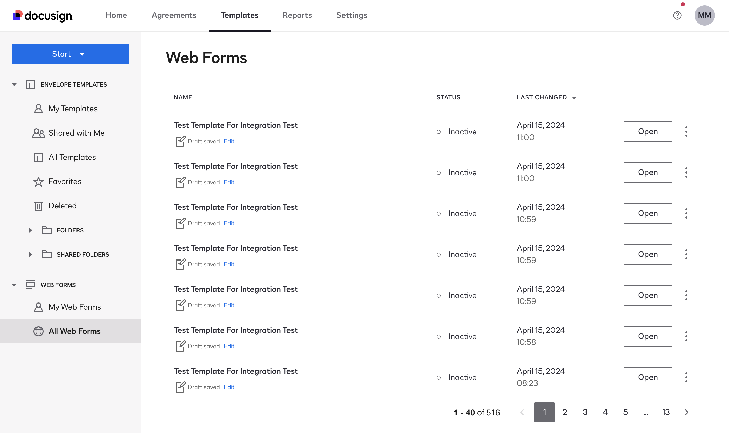Click the help question mark icon
Viewport: 729px width, 433px height.
[x=677, y=15]
